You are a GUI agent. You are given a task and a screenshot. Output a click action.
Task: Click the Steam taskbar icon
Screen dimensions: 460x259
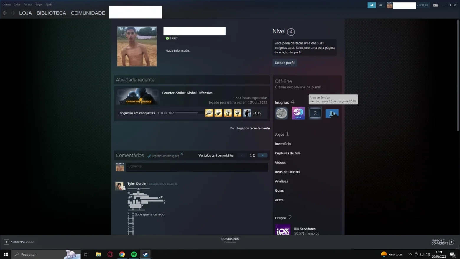(x=145, y=254)
